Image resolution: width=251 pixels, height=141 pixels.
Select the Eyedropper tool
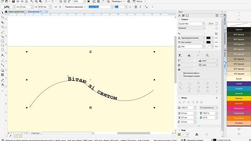[x=2, y=80]
